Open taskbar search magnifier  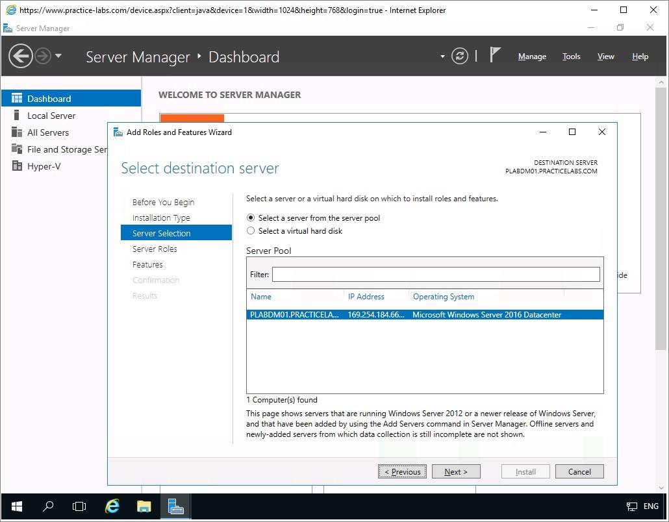tap(48, 506)
